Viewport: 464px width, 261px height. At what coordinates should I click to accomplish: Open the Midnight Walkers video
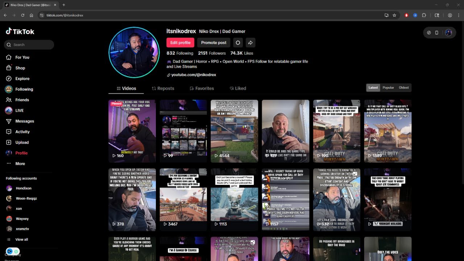pyautogui.click(x=388, y=199)
